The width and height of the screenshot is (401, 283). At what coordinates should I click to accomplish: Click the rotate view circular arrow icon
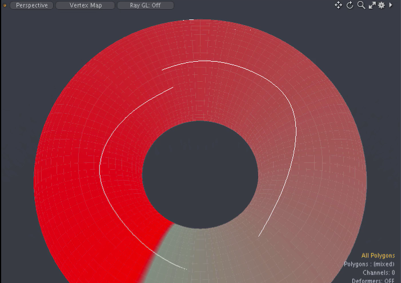[350, 5]
